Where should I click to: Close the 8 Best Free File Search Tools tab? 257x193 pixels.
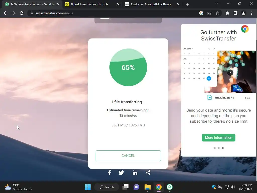tap(118, 4)
